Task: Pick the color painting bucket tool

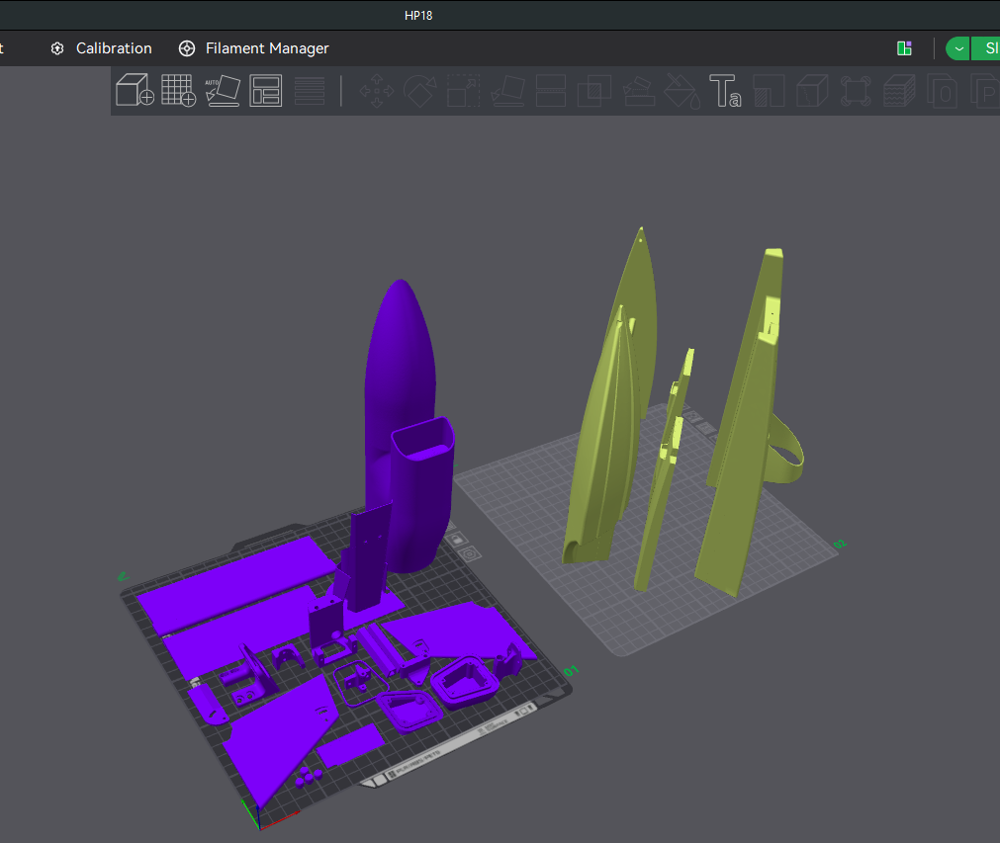Action: [x=682, y=91]
